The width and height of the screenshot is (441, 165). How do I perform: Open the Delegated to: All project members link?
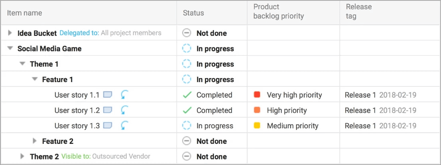point(110,33)
